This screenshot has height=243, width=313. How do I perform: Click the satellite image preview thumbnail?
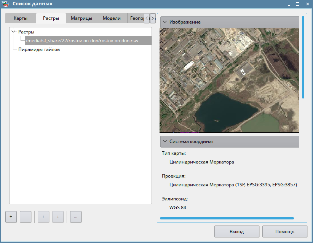(x=229, y=80)
